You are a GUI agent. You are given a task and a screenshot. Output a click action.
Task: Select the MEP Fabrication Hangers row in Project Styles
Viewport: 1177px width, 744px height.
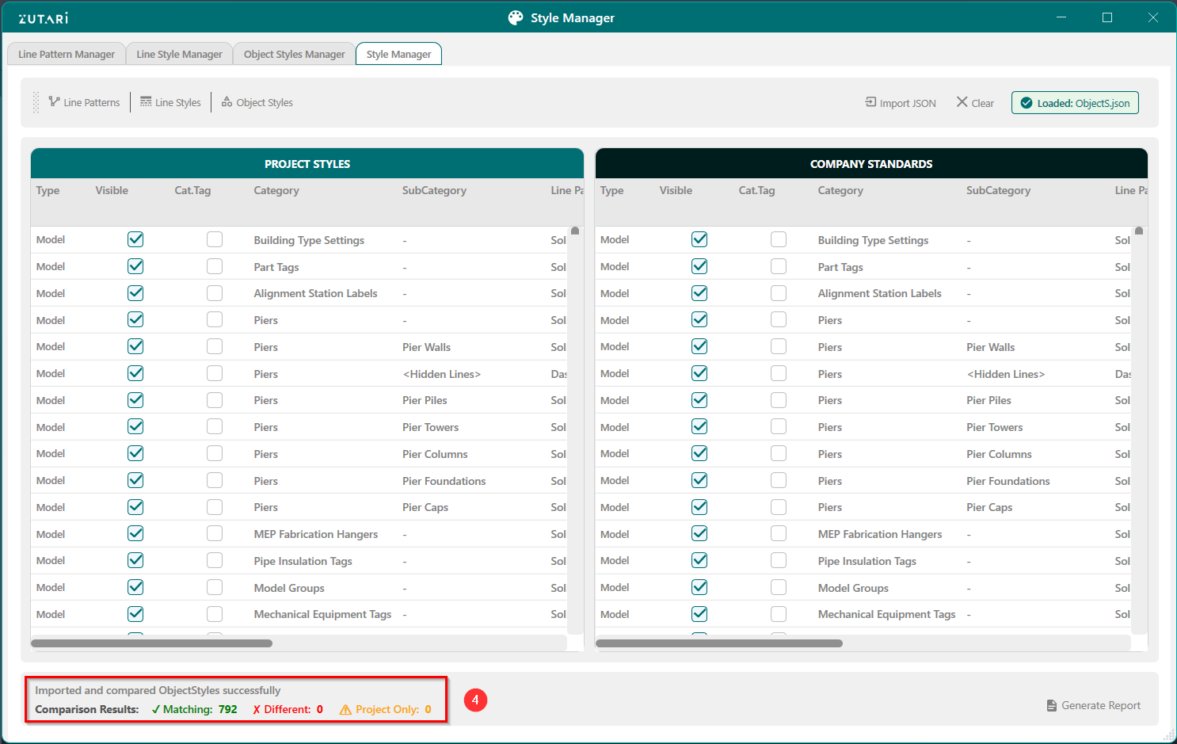[315, 534]
